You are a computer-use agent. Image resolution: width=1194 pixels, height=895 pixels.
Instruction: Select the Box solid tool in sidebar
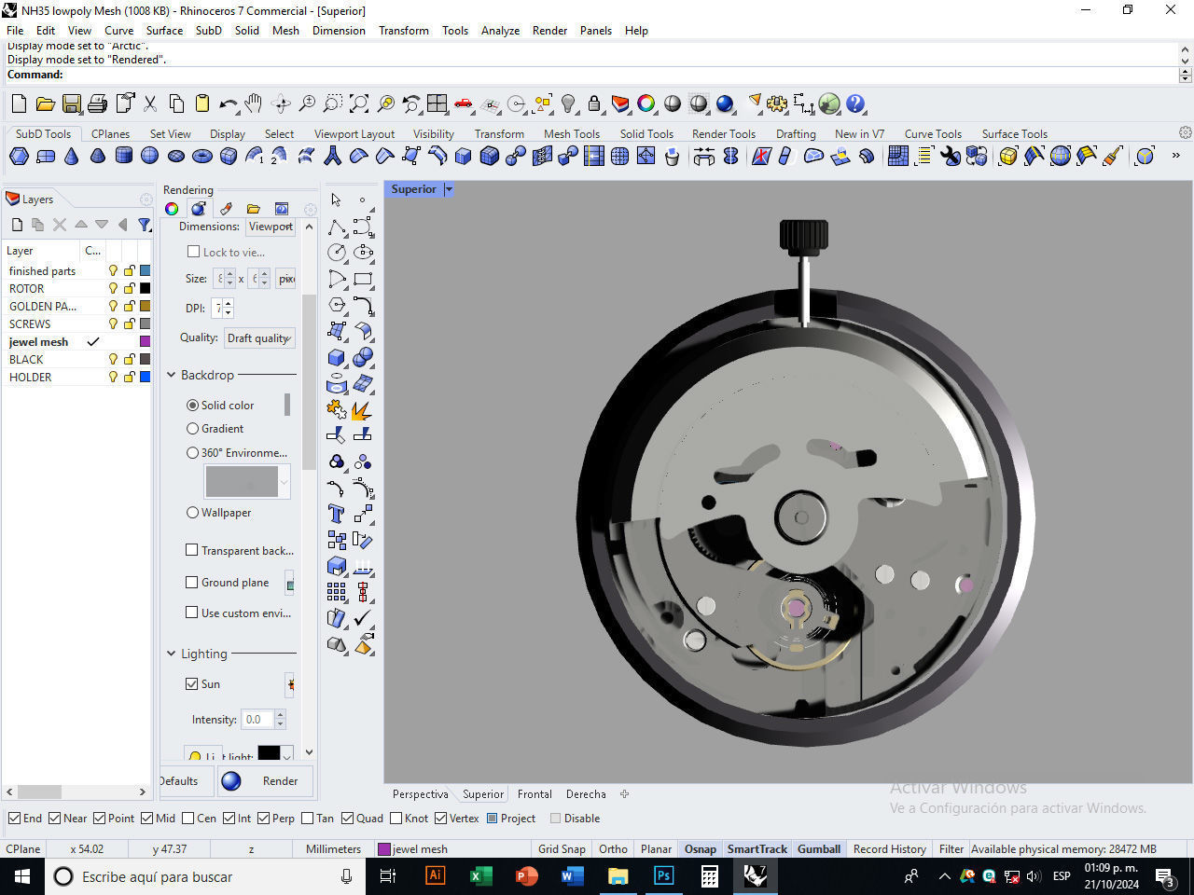pyautogui.click(x=337, y=357)
